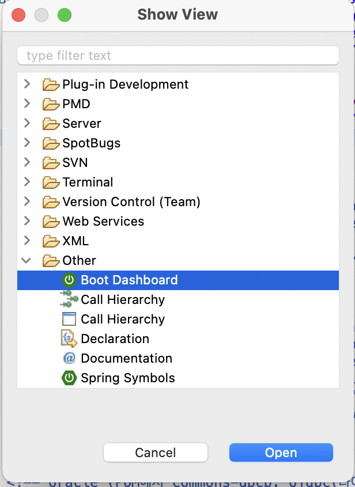
Task: Close the Show View dialog
Action: tap(18, 15)
